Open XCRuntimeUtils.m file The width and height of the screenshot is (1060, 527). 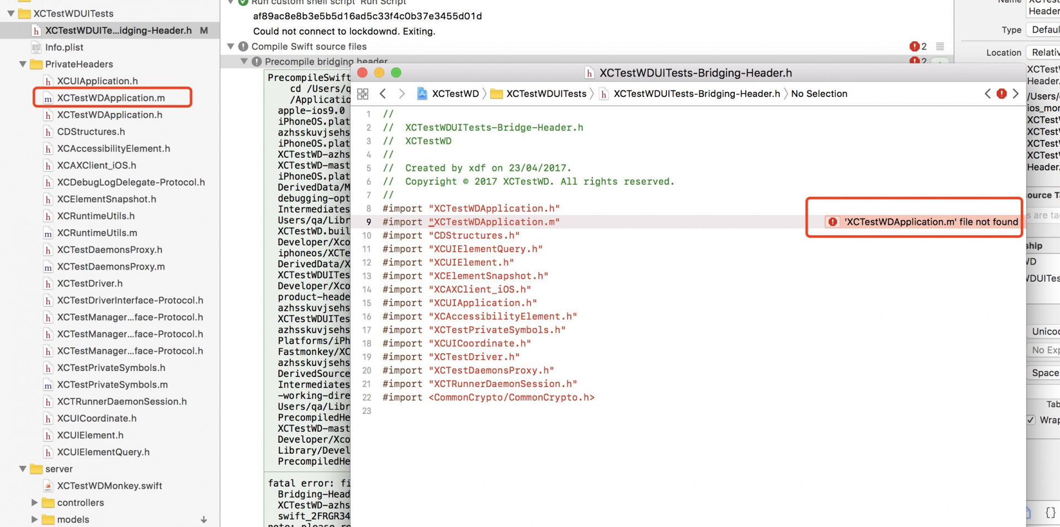tap(97, 233)
